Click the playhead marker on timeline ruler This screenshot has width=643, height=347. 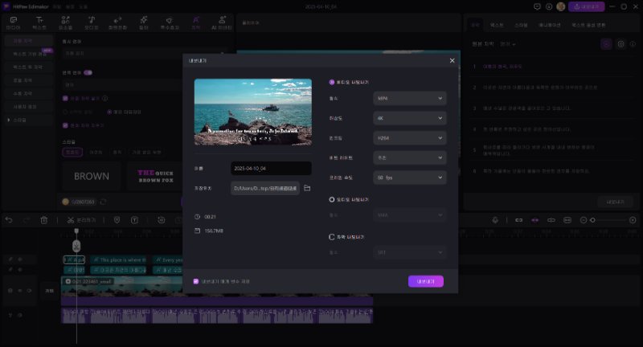[76, 231]
